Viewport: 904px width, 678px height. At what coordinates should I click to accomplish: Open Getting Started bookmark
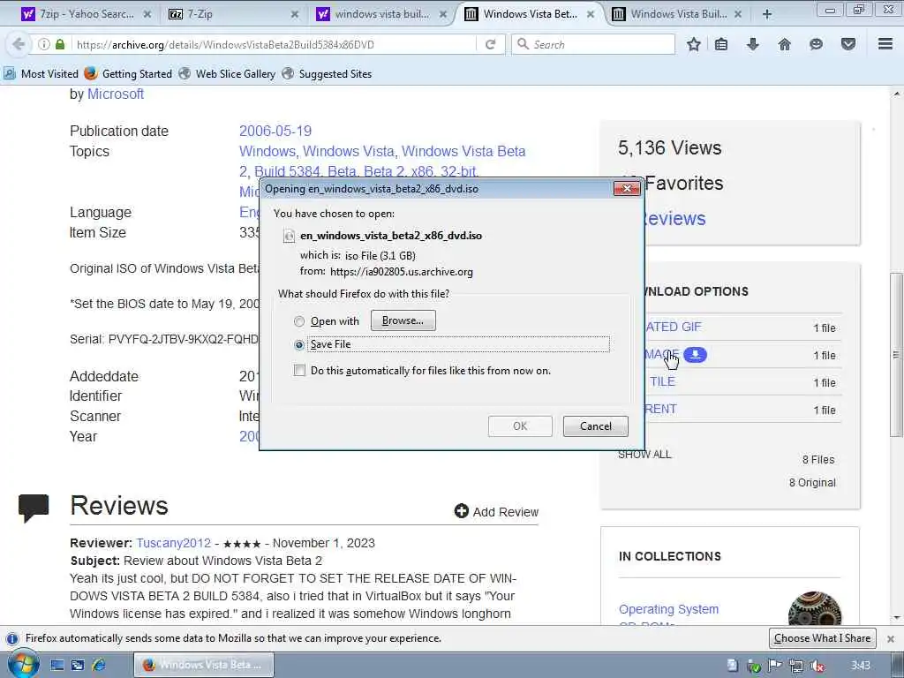128,74
